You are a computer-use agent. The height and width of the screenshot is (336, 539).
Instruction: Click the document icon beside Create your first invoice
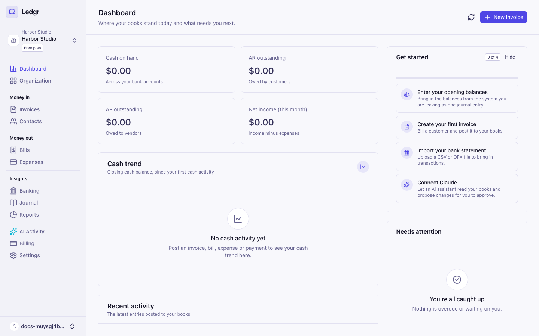[x=407, y=127]
